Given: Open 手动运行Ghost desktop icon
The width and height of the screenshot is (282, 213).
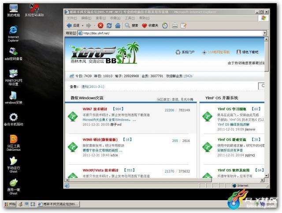Looking at the screenshot, I should [14, 165].
